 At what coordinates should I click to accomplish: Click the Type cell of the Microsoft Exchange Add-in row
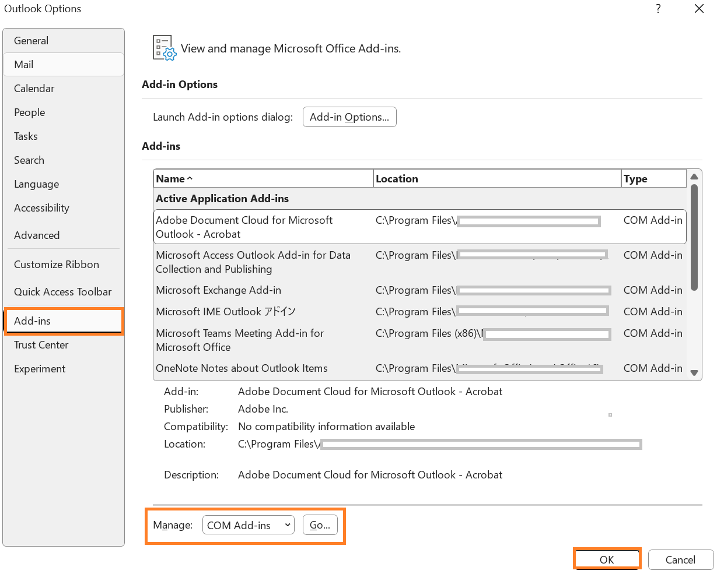click(653, 290)
